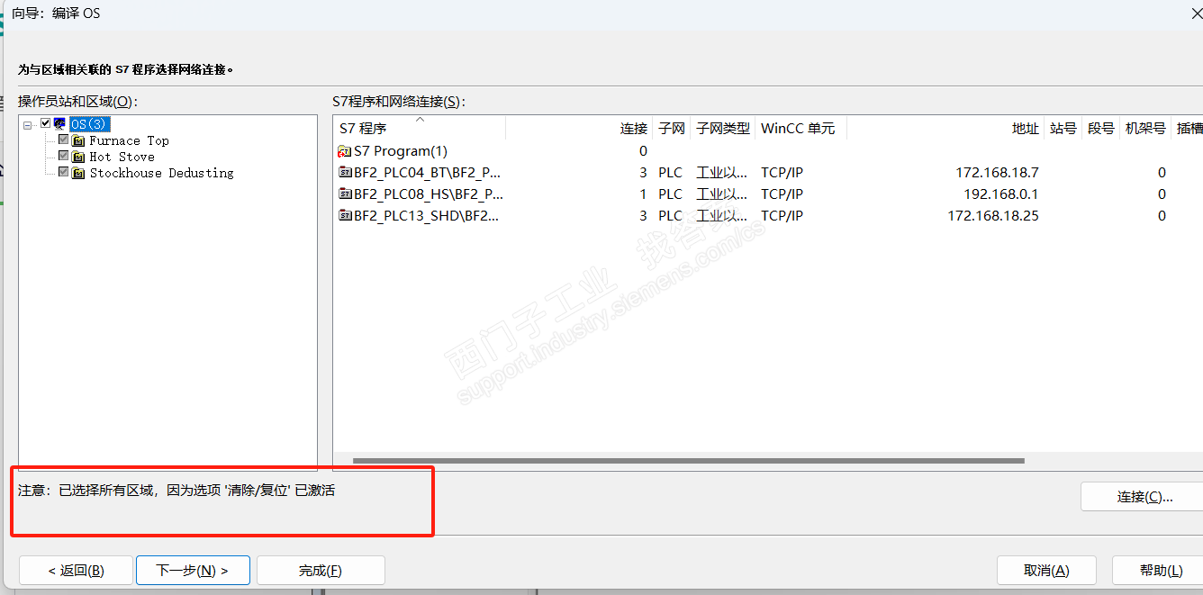Toggle the Hot Stove checkbox
The height and width of the screenshot is (595, 1203).
tap(63, 156)
